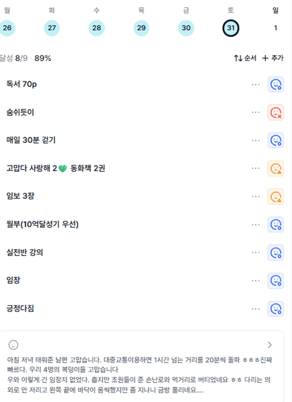This screenshot has width=292, height=402.
Task: Open the three-dot menu for 긍정다짐
Action: [256, 309]
